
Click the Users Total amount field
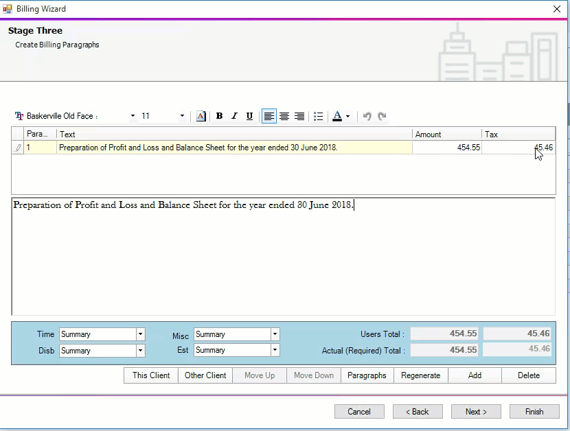[x=445, y=334]
